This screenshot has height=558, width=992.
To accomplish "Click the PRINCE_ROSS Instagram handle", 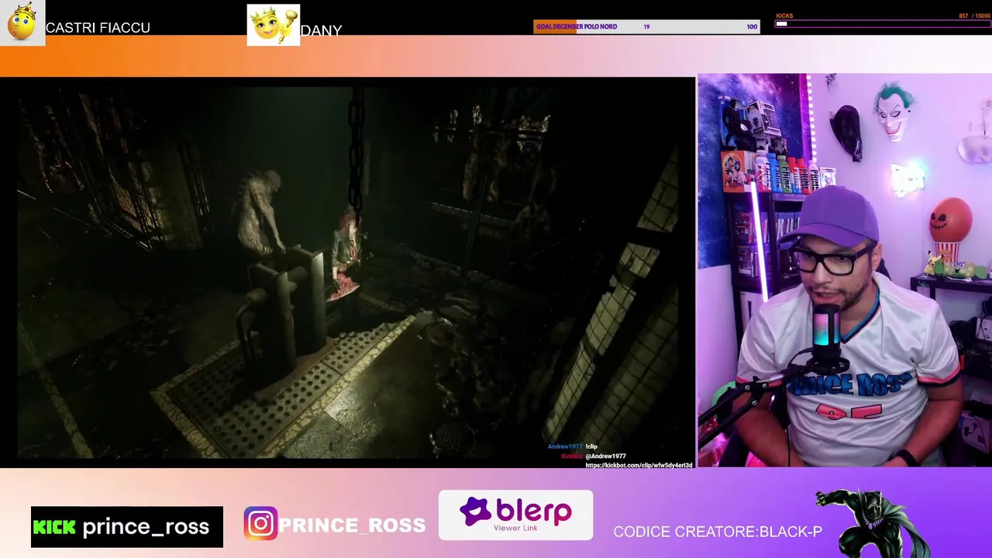I will pyautogui.click(x=352, y=525).
